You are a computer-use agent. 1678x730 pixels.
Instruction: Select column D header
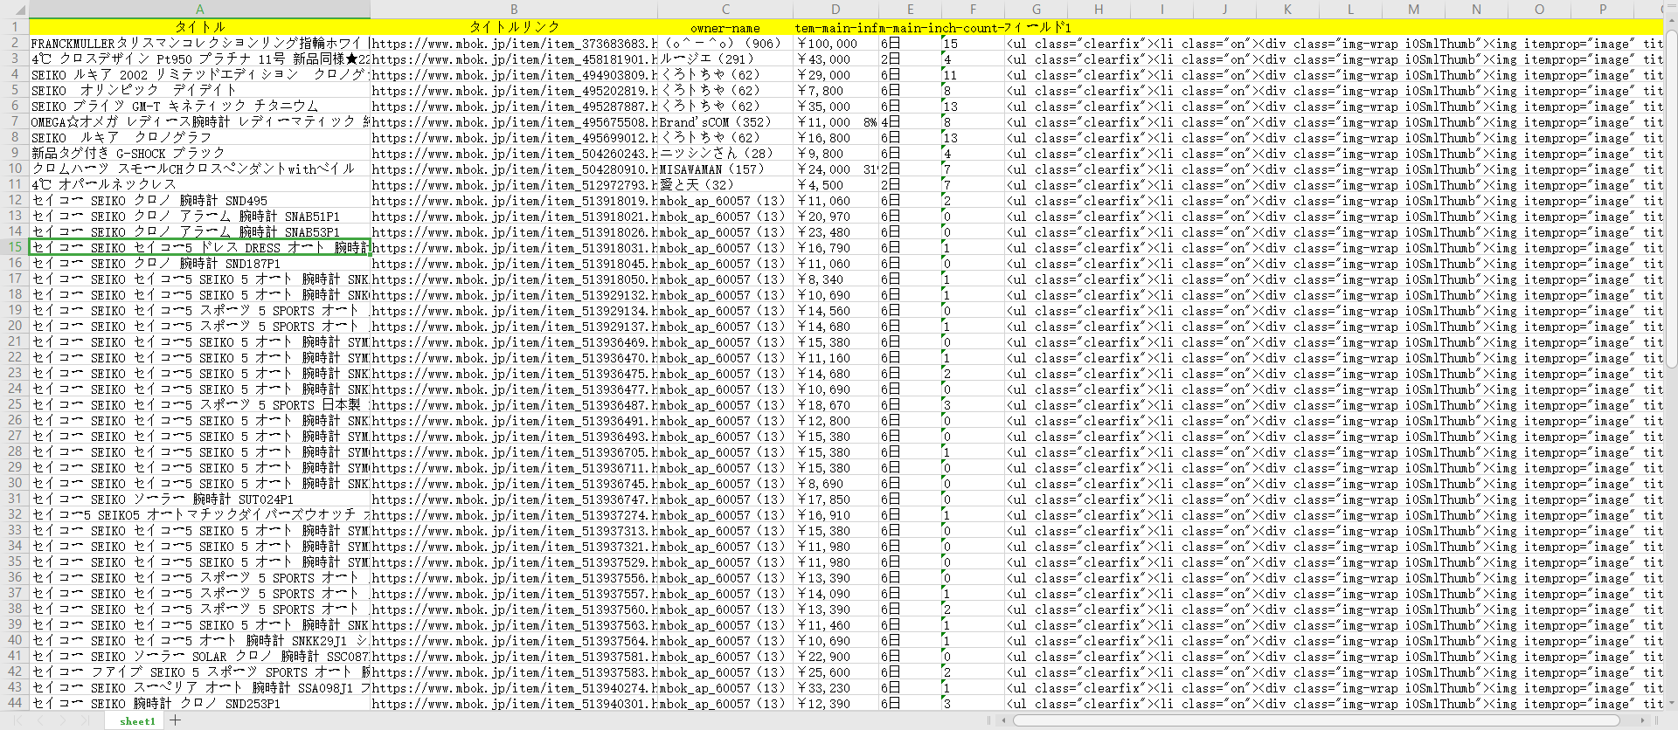click(x=836, y=10)
